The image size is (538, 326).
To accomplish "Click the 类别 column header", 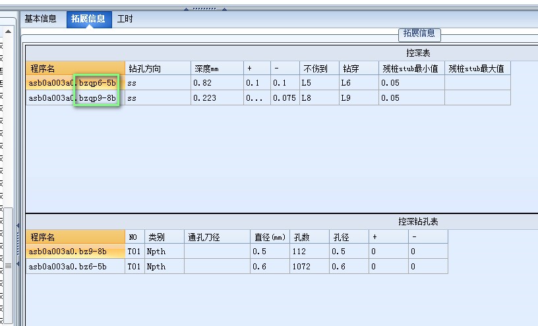I will click(x=164, y=237).
